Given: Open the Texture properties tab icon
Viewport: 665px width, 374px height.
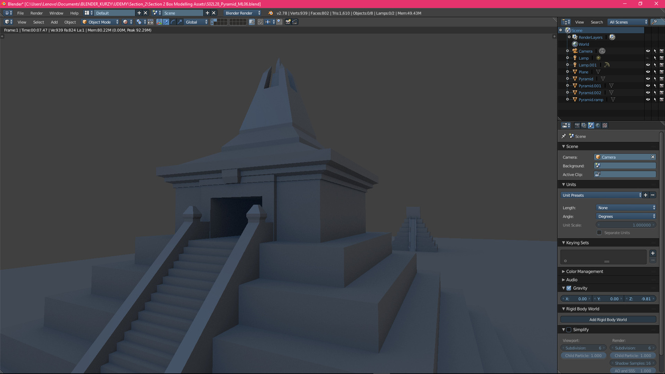Looking at the screenshot, I should pyautogui.click(x=605, y=126).
